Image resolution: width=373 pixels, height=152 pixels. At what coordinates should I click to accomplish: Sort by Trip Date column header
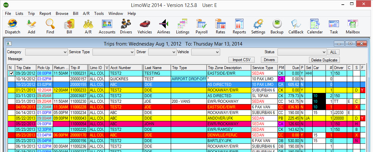[x=25, y=68]
